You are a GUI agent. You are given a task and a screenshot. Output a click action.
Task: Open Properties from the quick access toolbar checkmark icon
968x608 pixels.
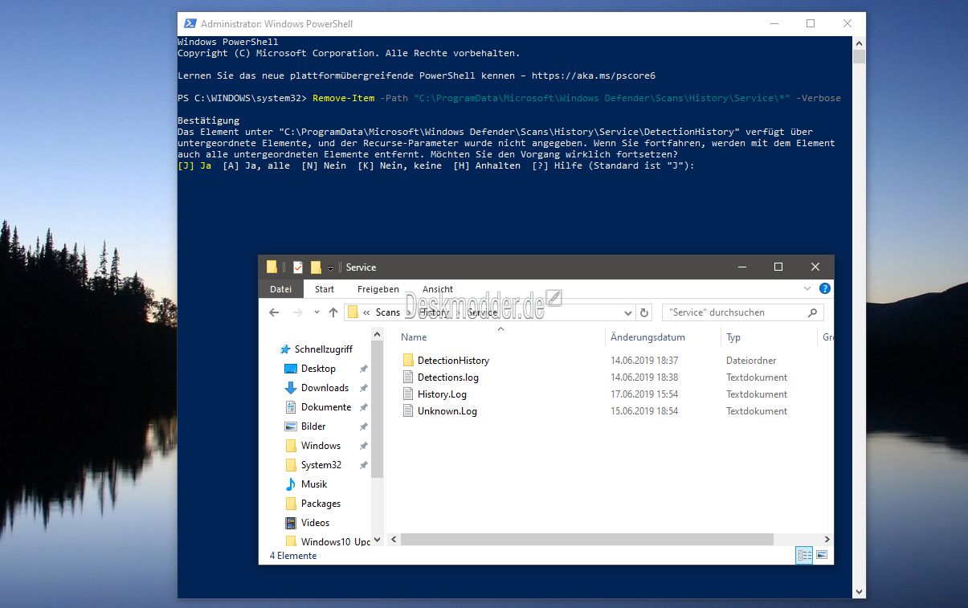click(x=297, y=267)
